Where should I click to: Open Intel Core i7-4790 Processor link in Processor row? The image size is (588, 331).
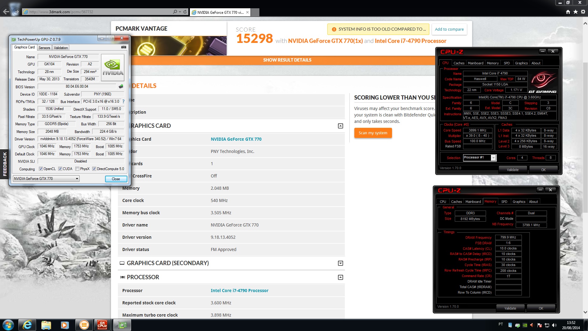click(x=239, y=291)
